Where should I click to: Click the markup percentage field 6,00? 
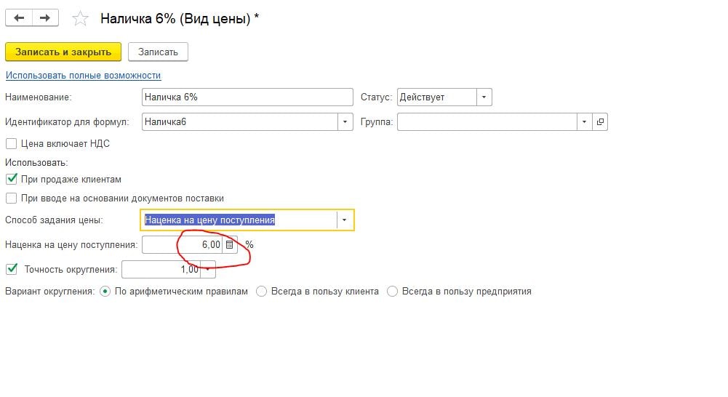[182, 245]
